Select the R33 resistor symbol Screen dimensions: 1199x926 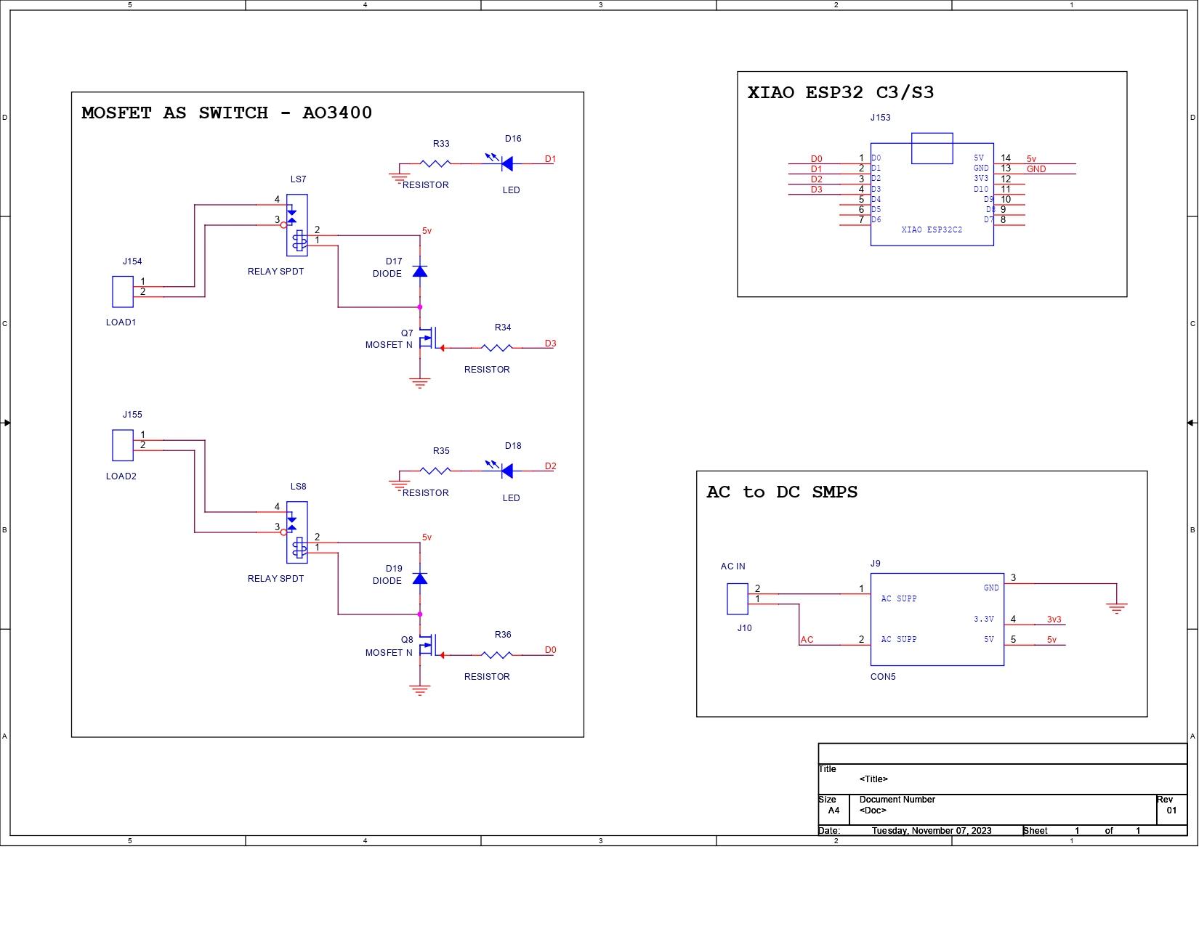click(435, 163)
